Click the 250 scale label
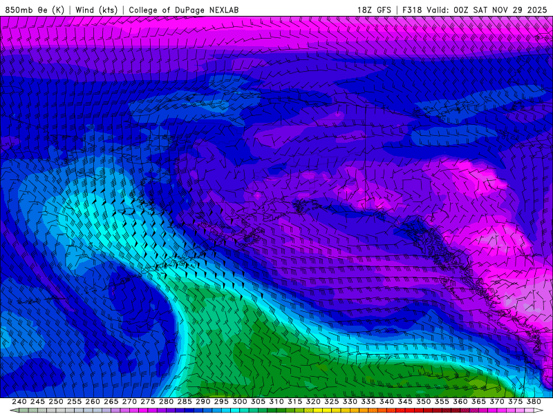 pyautogui.click(x=56, y=402)
